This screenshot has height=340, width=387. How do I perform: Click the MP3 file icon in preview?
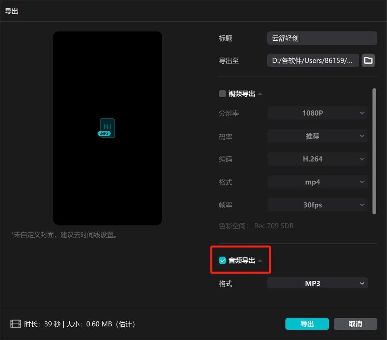[x=106, y=128]
